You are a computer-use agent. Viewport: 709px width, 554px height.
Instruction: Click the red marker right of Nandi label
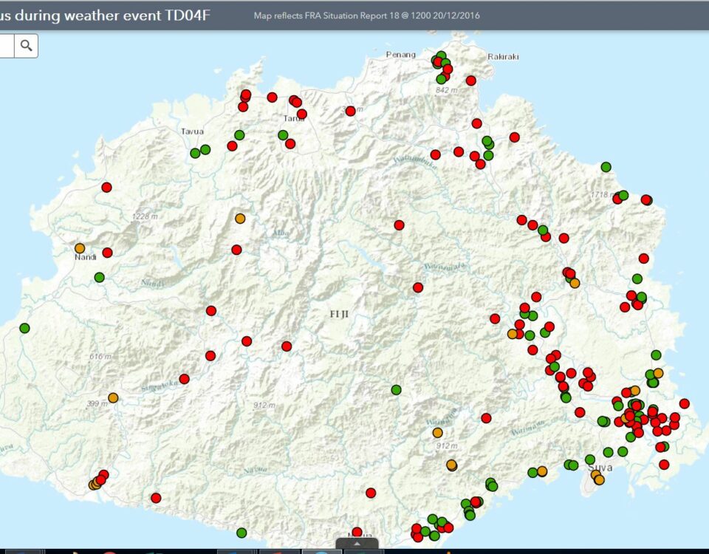tap(107, 253)
